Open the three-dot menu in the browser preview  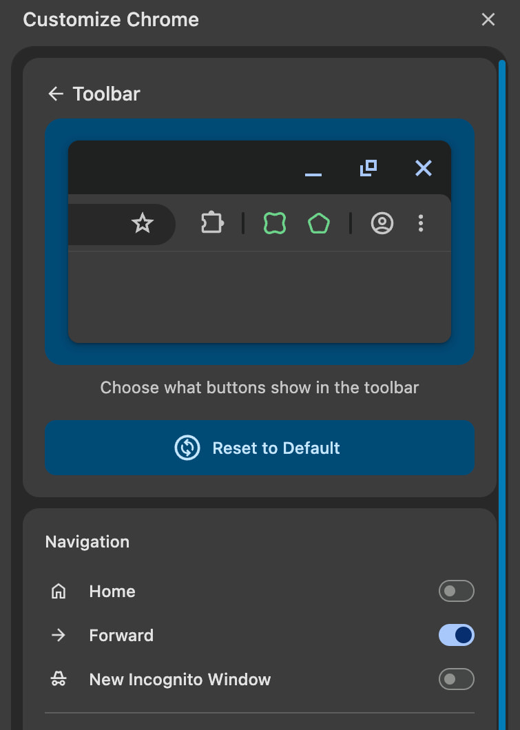421,223
